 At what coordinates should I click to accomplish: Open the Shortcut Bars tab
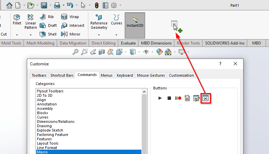tap(62, 75)
